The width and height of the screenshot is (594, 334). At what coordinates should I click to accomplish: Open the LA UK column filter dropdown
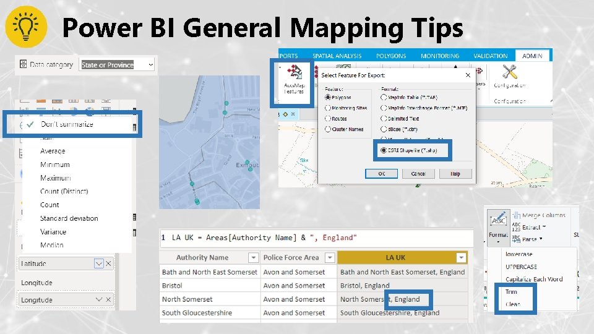click(x=461, y=257)
